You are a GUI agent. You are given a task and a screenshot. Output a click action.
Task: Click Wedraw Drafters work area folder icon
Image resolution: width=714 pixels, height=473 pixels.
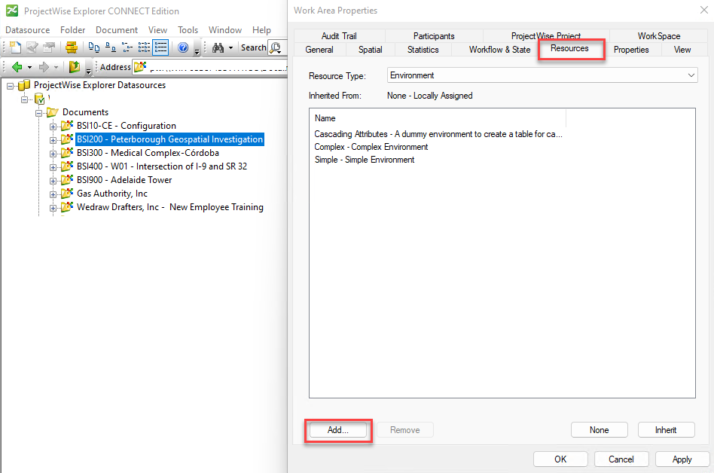pos(67,206)
